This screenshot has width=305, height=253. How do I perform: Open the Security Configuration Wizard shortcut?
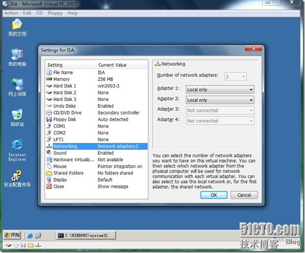tap(17, 178)
